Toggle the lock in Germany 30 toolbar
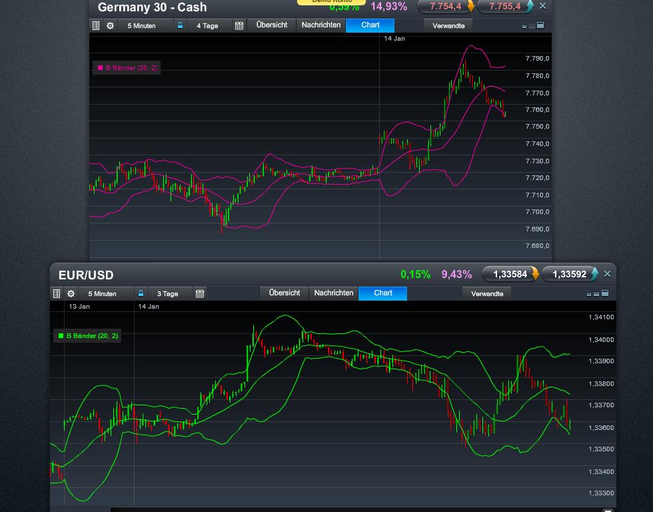 point(180,25)
